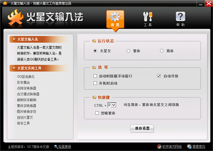Click the 运行状态 section icon

click(94, 41)
